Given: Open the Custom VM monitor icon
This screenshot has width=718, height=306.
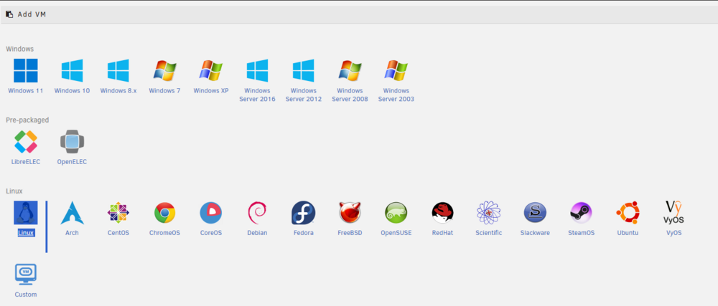Looking at the screenshot, I should coord(26,275).
